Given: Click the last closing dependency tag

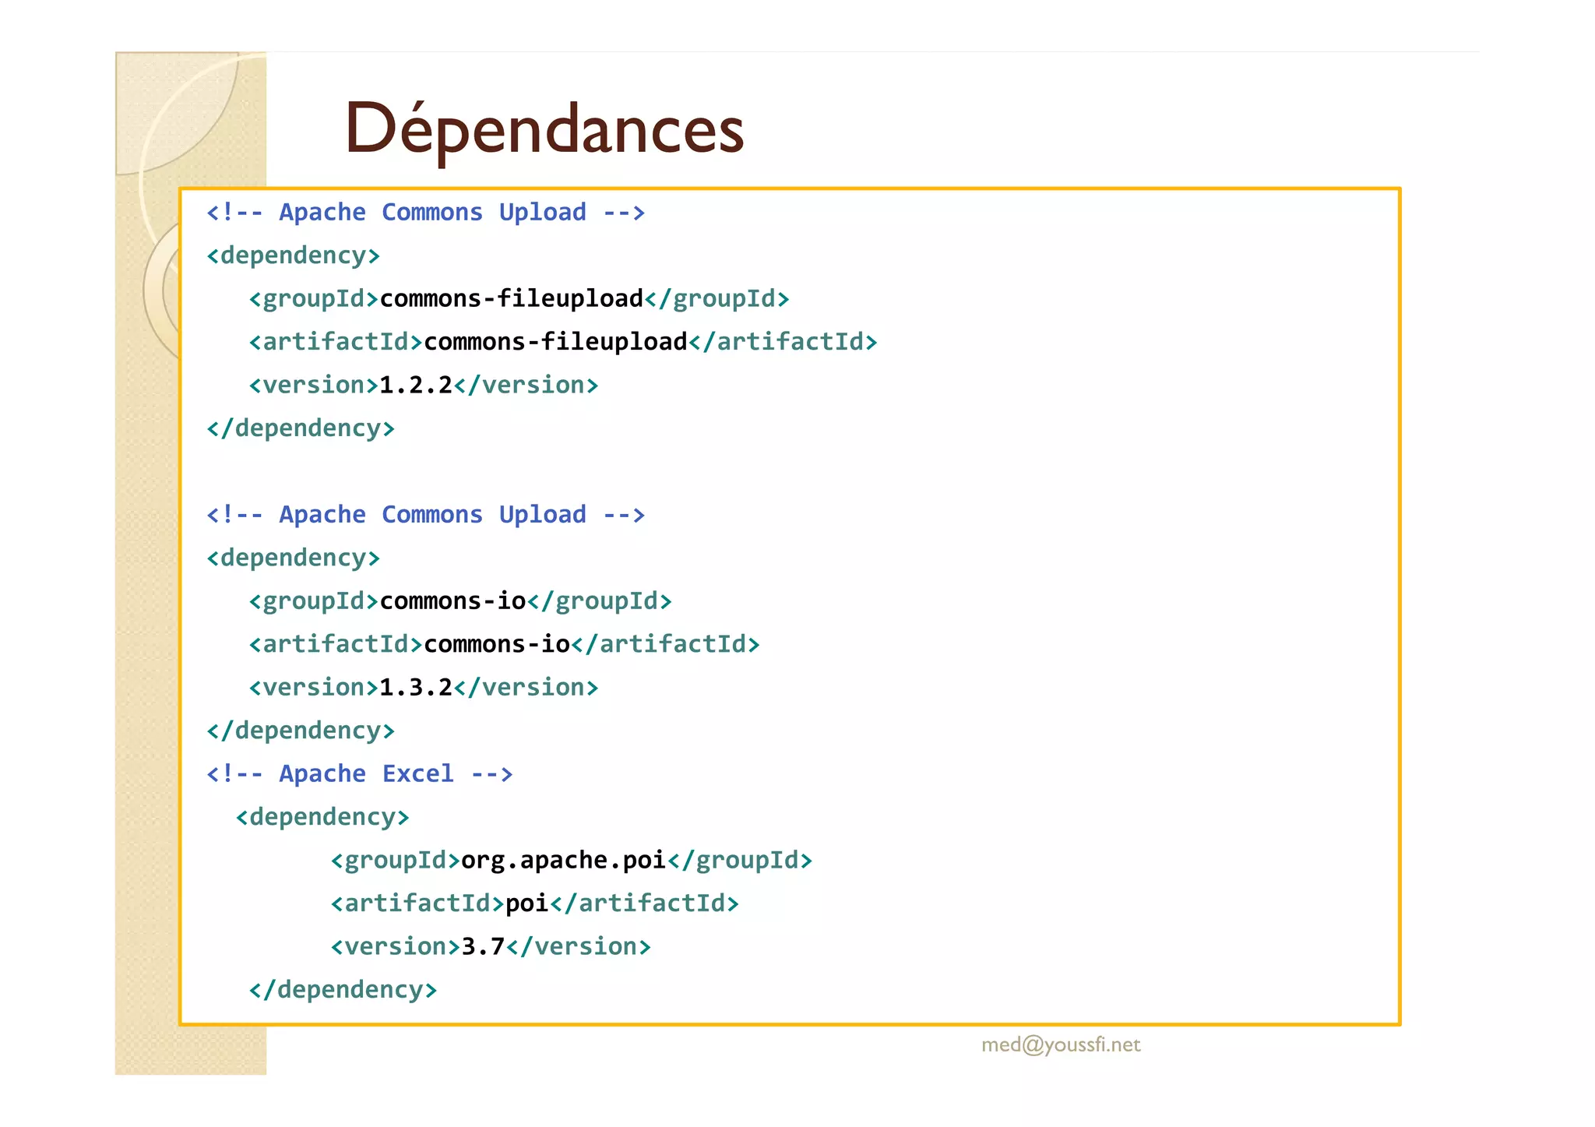Looking at the screenshot, I should pyautogui.click(x=343, y=990).
